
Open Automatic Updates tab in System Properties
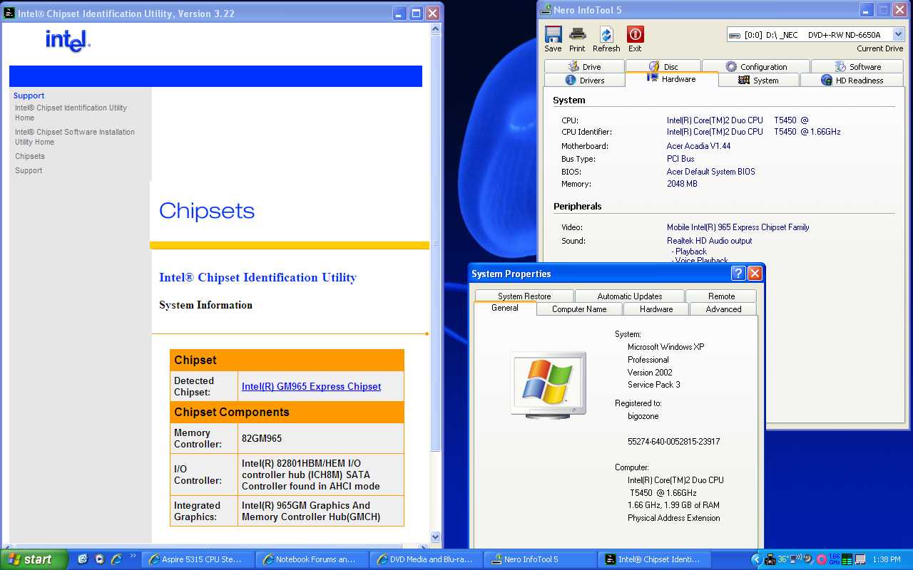[630, 296]
